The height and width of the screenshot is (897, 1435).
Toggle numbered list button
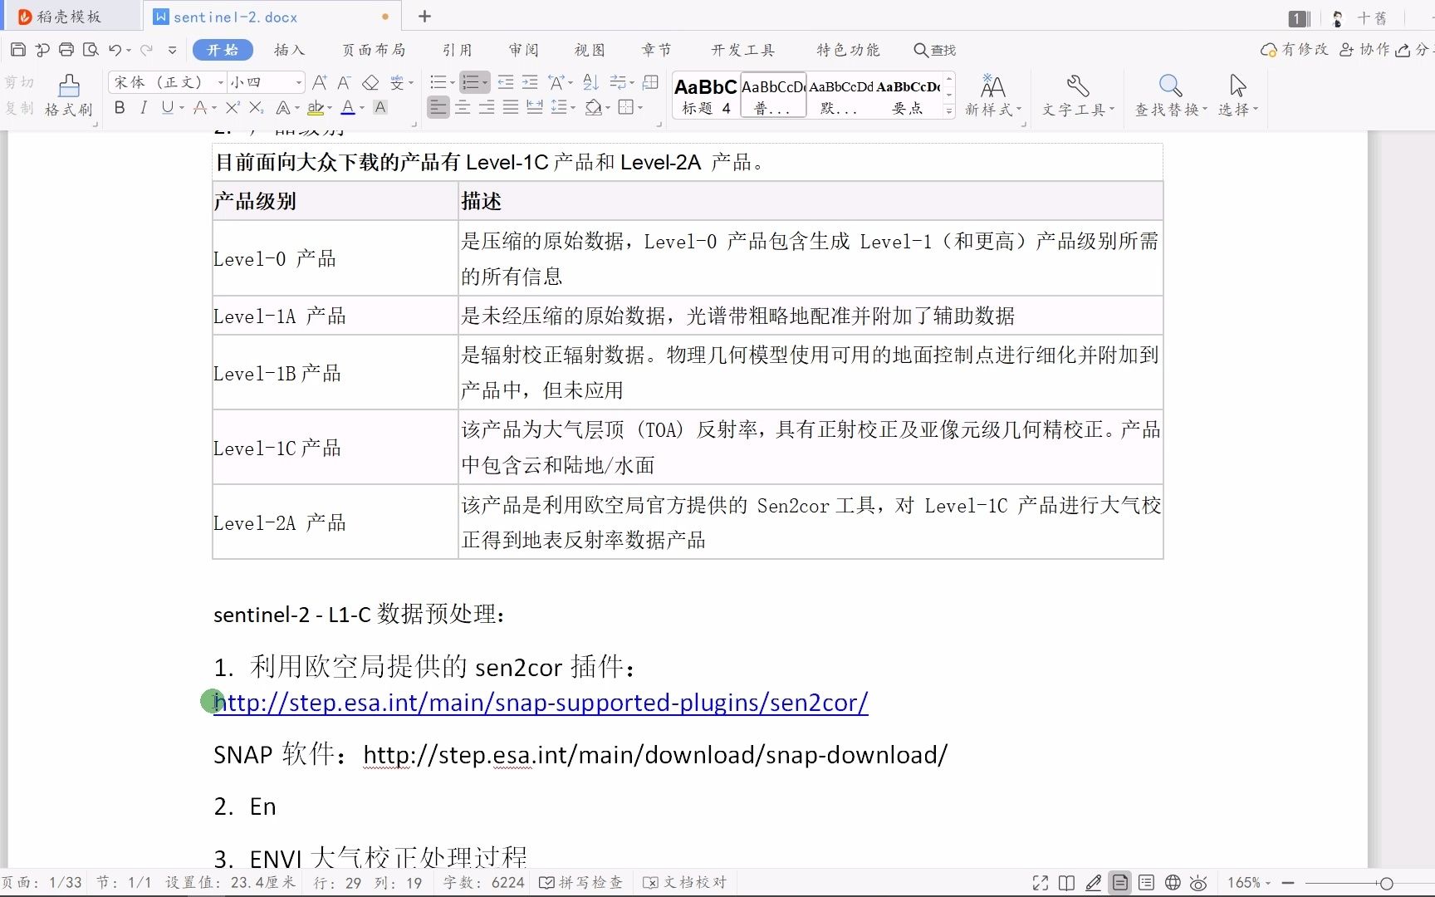click(x=470, y=82)
